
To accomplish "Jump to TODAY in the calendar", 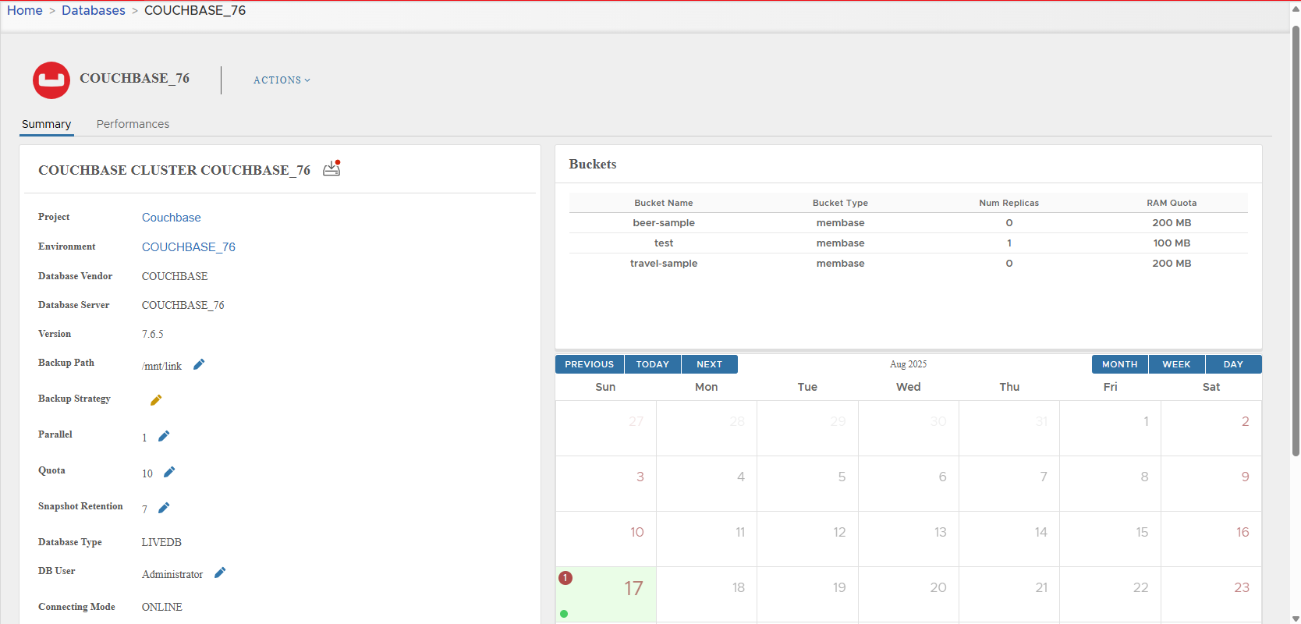I will tap(652, 364).
